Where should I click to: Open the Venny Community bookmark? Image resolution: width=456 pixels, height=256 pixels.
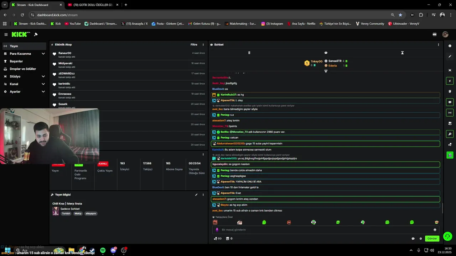click(370, 24)
